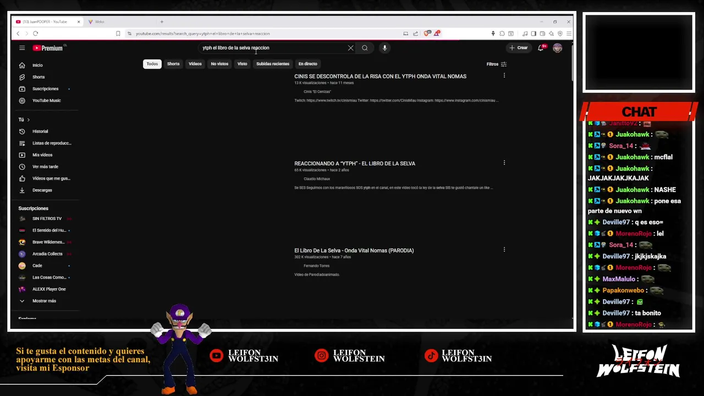Open the CINIS SE DESCONTROLA DE LA RISA video
The image size is (704, 396).
pos(380,76)
